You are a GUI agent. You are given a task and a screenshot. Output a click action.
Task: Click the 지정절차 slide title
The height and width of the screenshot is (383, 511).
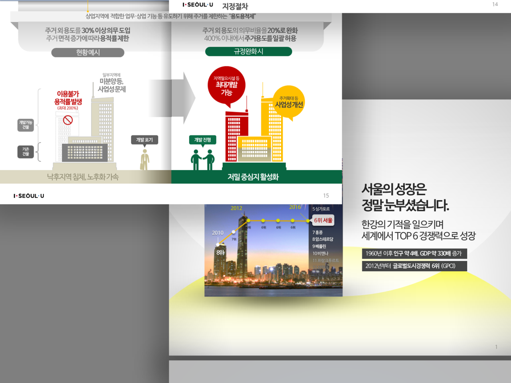click(x=235, y=6)
